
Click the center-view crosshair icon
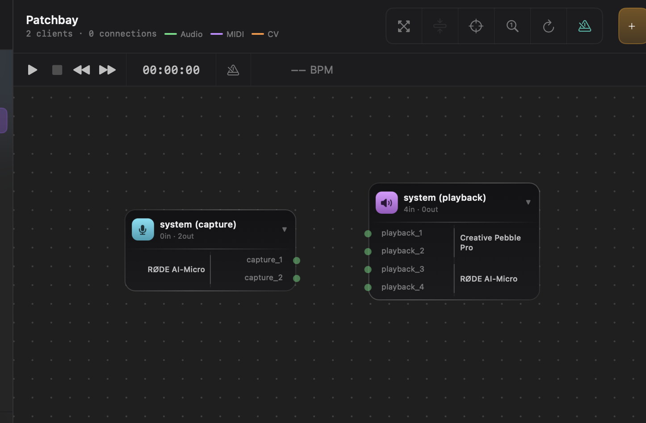tap(476, 26)
